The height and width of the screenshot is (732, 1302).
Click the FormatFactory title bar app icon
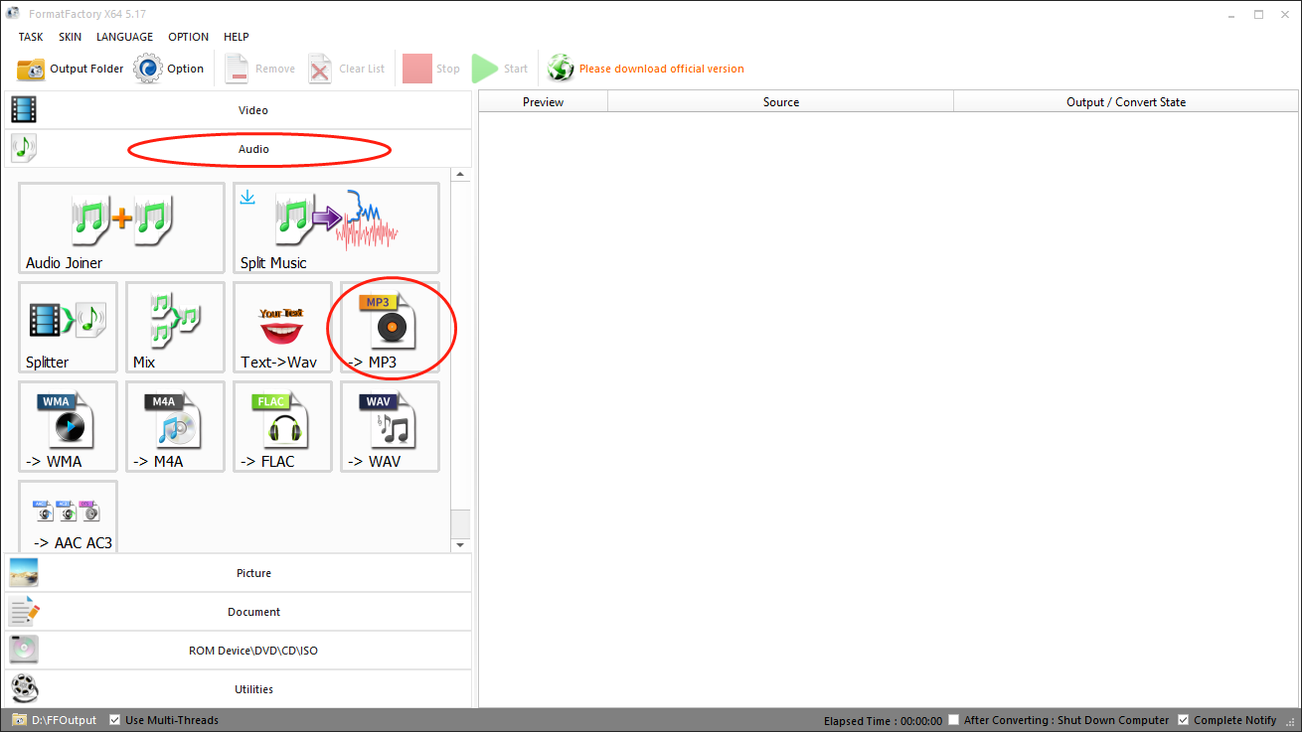13,14
